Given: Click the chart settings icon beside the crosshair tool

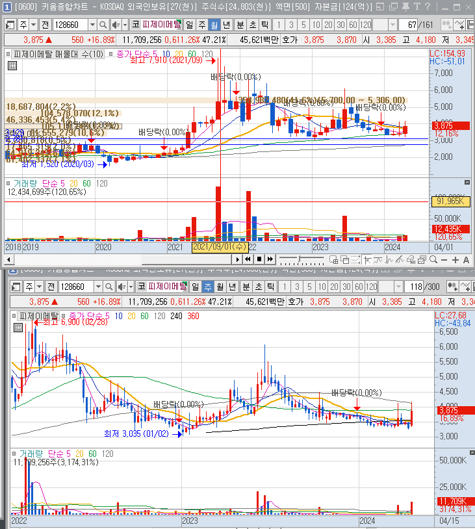Looking at the screenshot, I should [x=459, y=25].
